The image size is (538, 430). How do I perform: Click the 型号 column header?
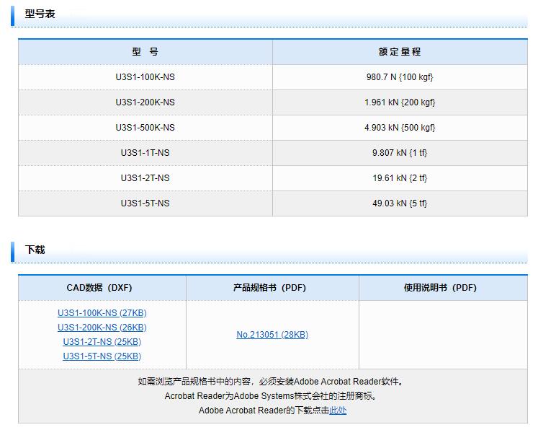[145, 52]
